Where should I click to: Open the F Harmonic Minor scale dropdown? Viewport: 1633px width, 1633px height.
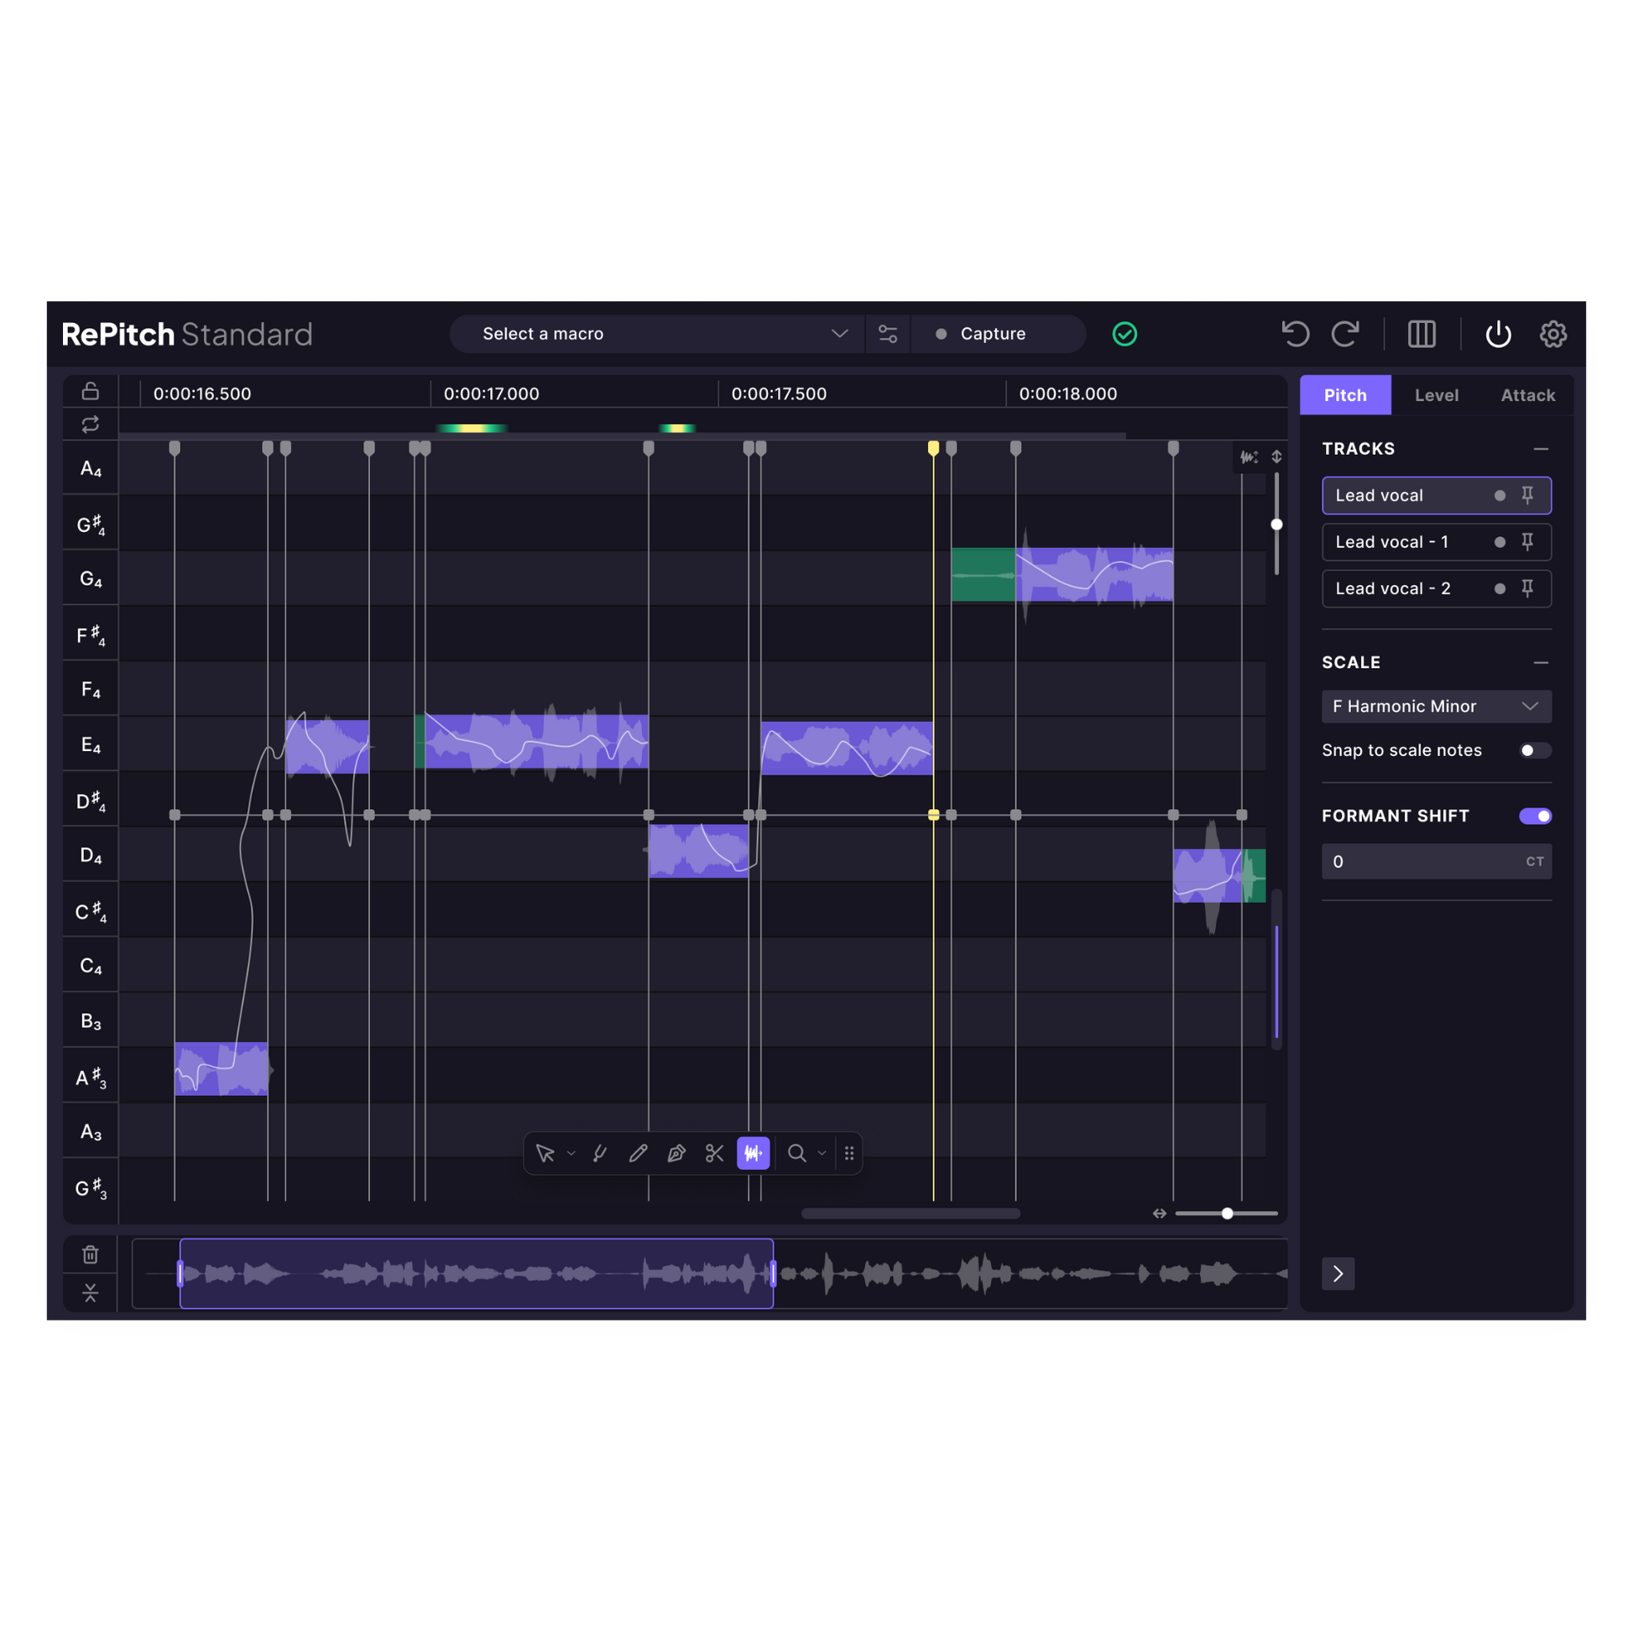(1436, 707)
